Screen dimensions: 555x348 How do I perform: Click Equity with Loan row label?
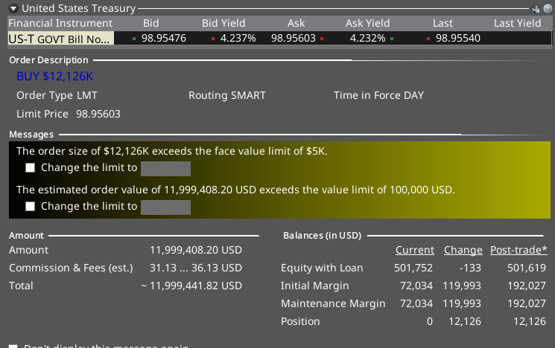[322, 268]
